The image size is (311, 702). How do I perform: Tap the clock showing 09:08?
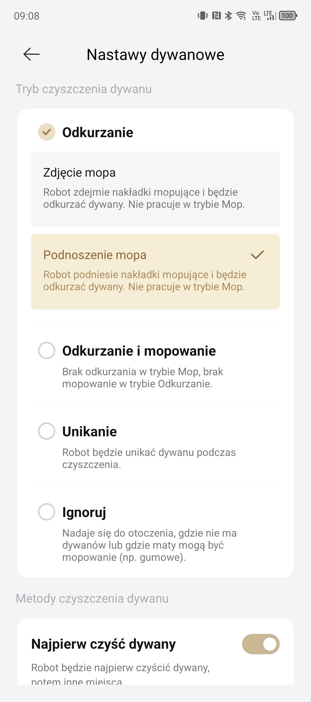[26, 16]
